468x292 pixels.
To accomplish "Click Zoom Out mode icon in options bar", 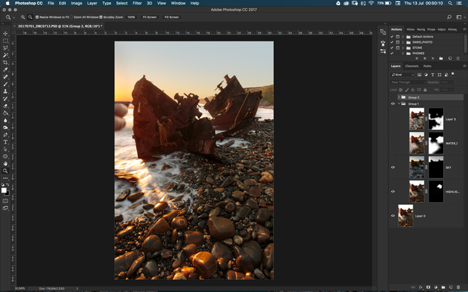I will click(x=30, y=17).
